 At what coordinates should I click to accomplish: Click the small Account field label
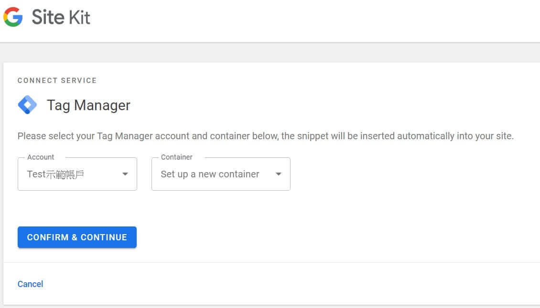(41, 157)
